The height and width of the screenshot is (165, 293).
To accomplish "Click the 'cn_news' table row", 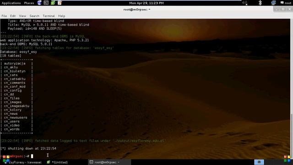I will [x=11, y=114].
